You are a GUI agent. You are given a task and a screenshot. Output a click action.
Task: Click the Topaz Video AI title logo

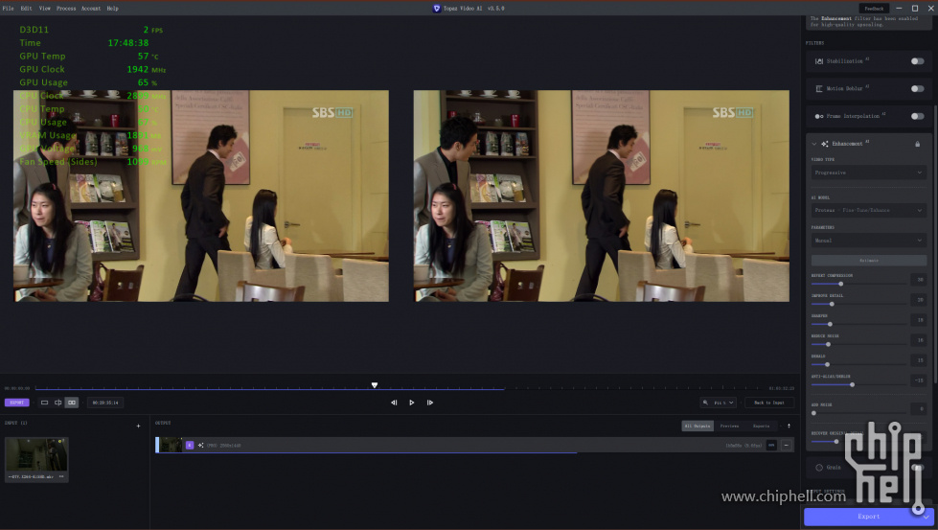pos(437,9)
